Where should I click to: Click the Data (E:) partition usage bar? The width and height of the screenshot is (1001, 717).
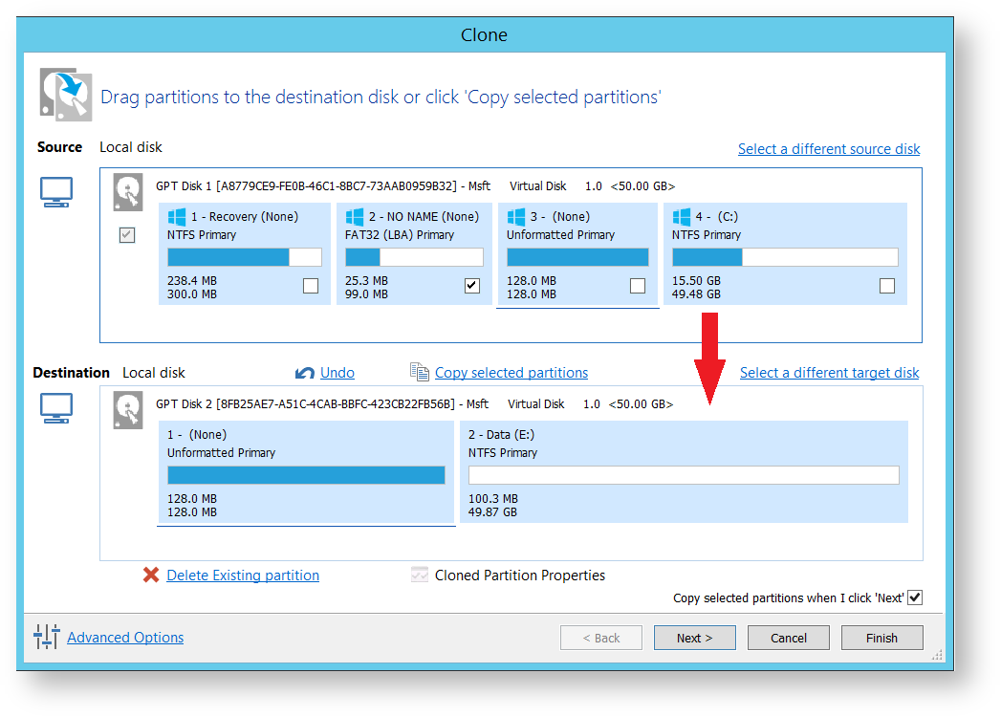pyautogui.click(x=684, y=475)
